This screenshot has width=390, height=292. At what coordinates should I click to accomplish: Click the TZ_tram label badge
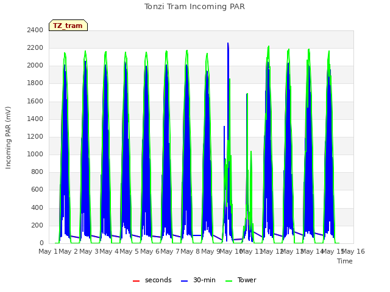68,26
